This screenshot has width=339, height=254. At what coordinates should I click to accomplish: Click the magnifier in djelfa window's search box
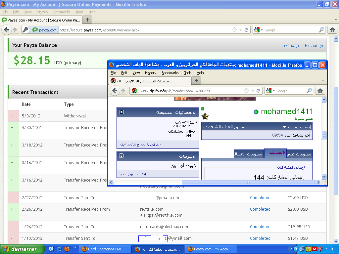[310, 91]
